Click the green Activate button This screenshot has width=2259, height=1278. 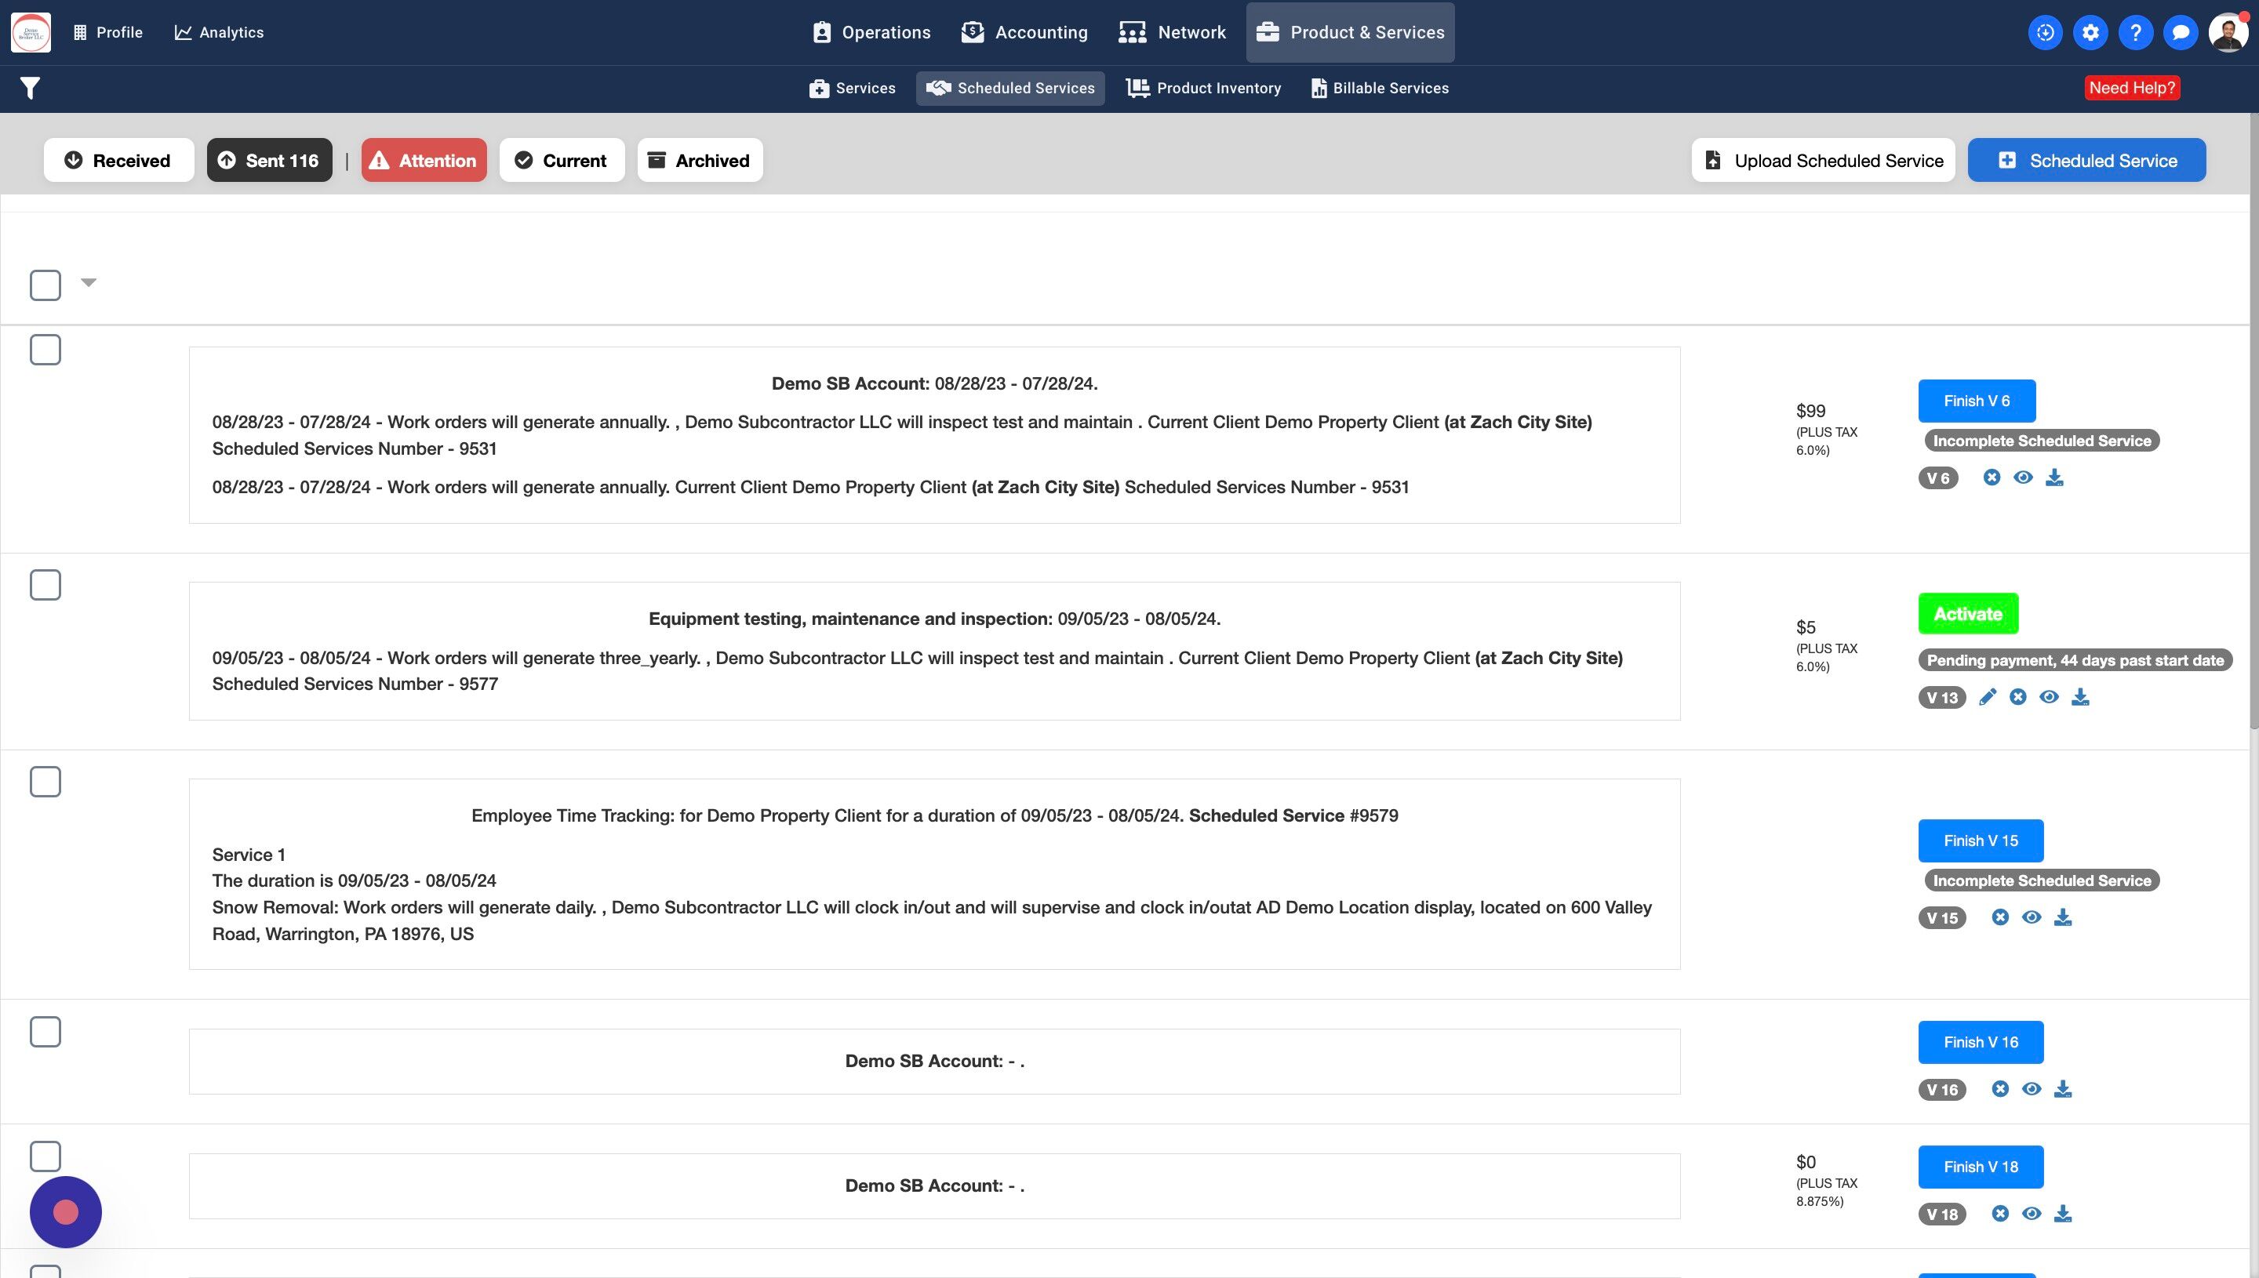1967,614
